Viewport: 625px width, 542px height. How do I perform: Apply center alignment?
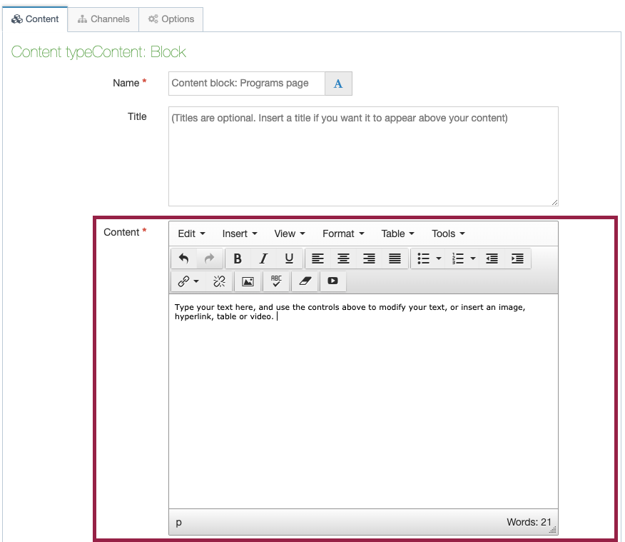pyautogui.click(x=343, y=259)
